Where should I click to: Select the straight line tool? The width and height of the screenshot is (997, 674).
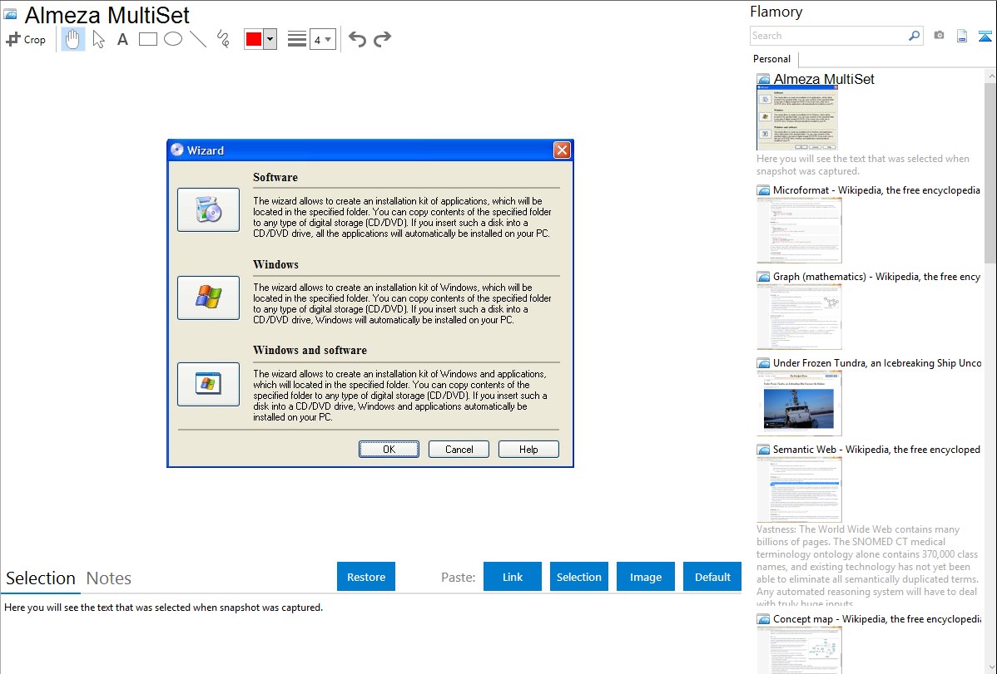198,39
